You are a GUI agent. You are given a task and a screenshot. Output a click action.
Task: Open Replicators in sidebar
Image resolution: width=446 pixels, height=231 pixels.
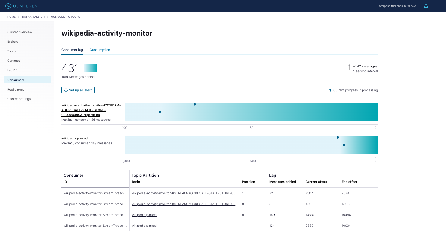(15, 89)
